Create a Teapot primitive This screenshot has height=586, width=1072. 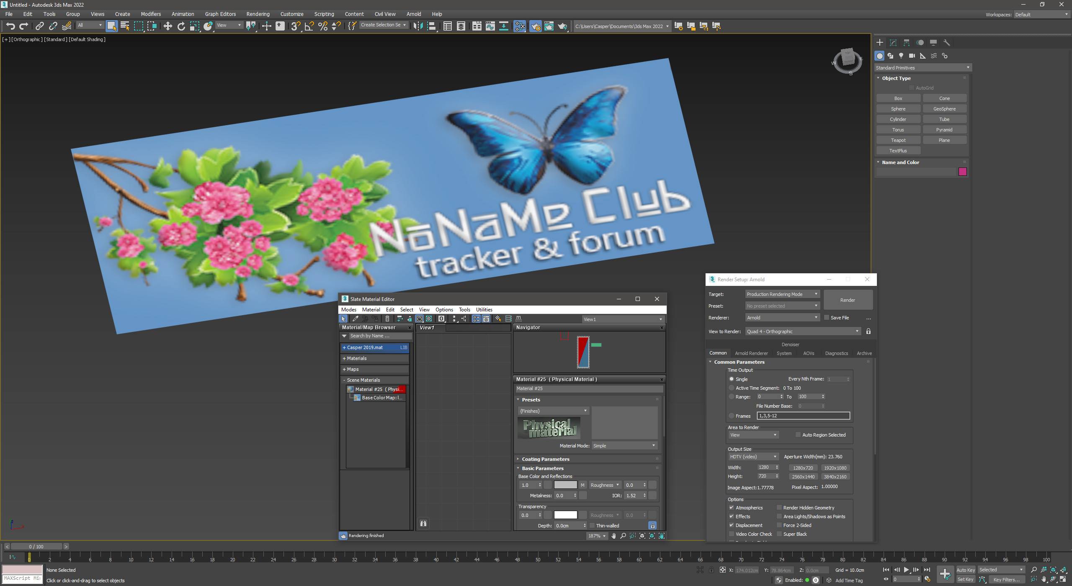[898, 140]
